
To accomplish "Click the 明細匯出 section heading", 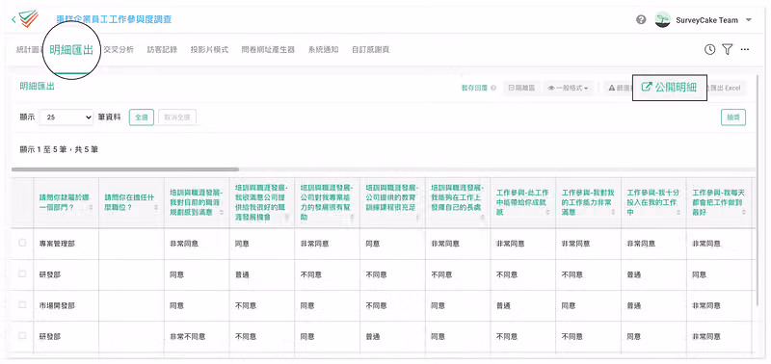I will point(37,86).
